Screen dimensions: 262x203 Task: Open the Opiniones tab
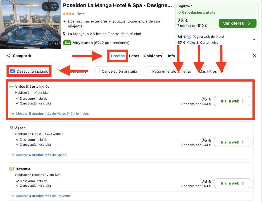152,56
